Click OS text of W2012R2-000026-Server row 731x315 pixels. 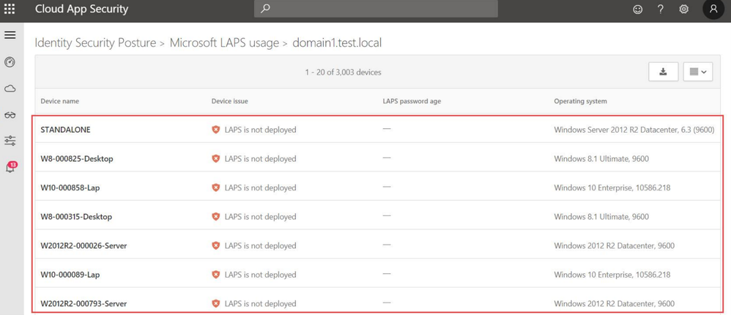614,245
